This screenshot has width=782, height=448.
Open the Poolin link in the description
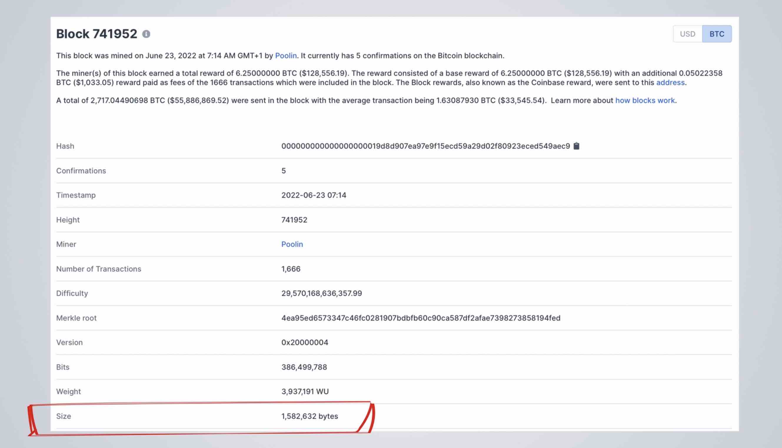[286, 56]
